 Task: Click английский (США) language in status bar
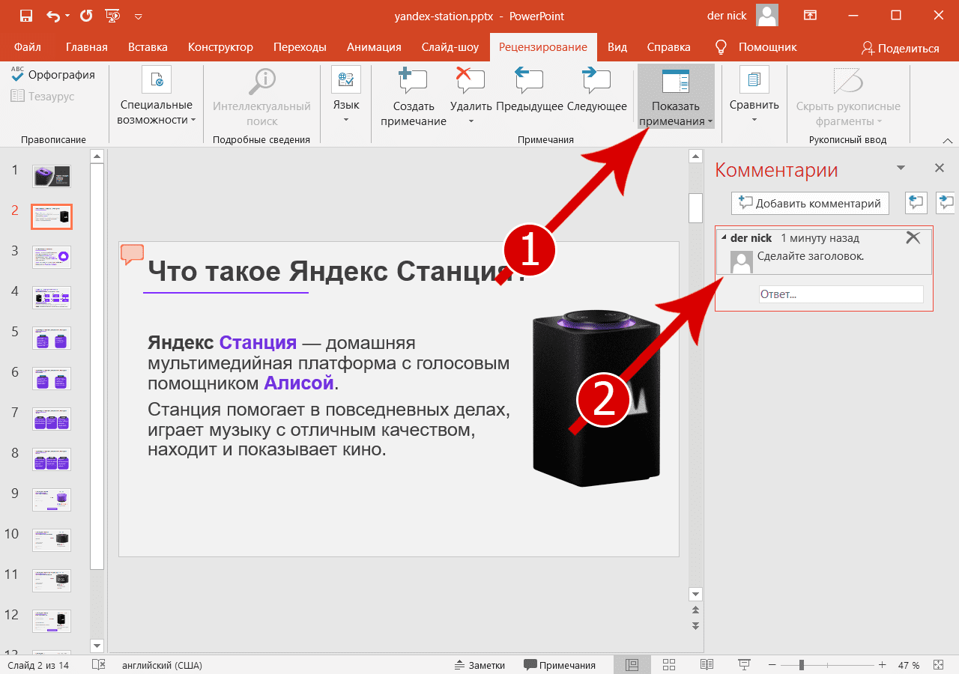(x=162, y=665)
